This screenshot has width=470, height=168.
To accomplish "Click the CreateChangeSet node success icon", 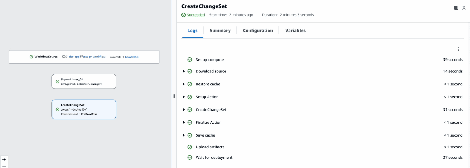I will point(57,109).
